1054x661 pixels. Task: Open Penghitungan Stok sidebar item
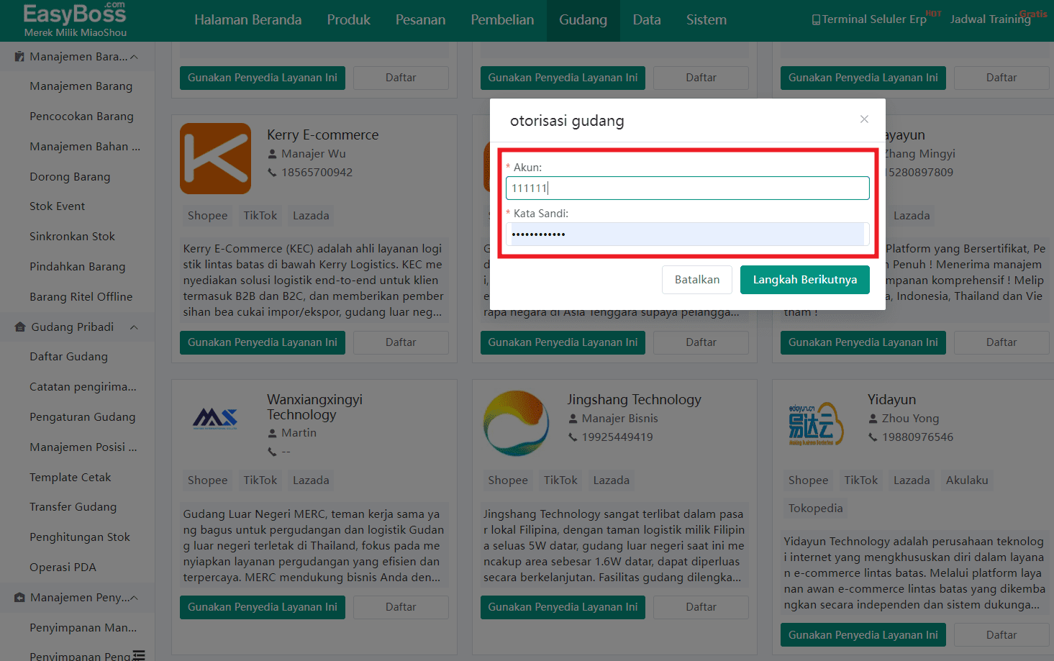(80, 537)
